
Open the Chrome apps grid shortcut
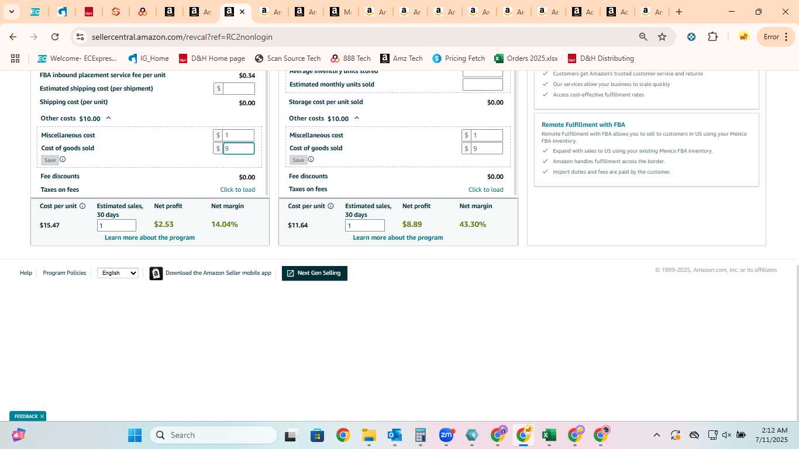tap(15, 58)
